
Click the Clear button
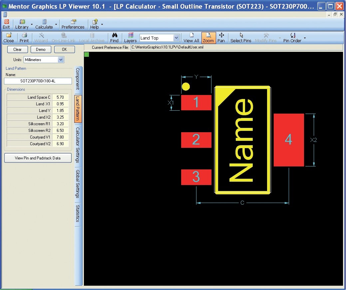(x=17, y=49)
